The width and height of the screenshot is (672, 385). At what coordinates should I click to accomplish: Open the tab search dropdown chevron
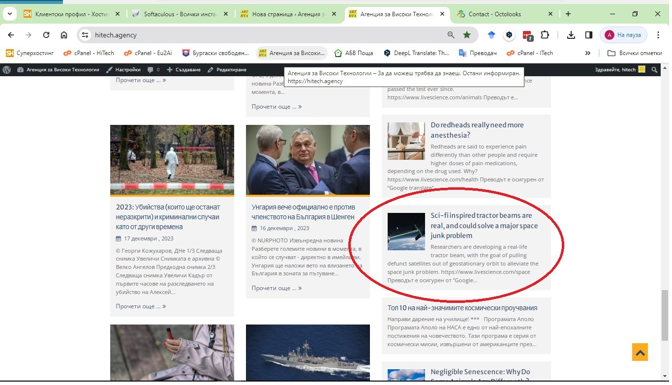pyautogui.click(x=9, y=14)
